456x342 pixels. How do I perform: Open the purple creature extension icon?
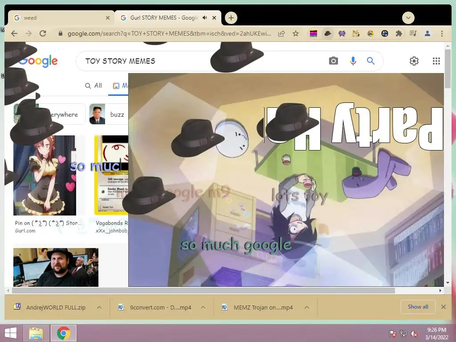(342, 34)
